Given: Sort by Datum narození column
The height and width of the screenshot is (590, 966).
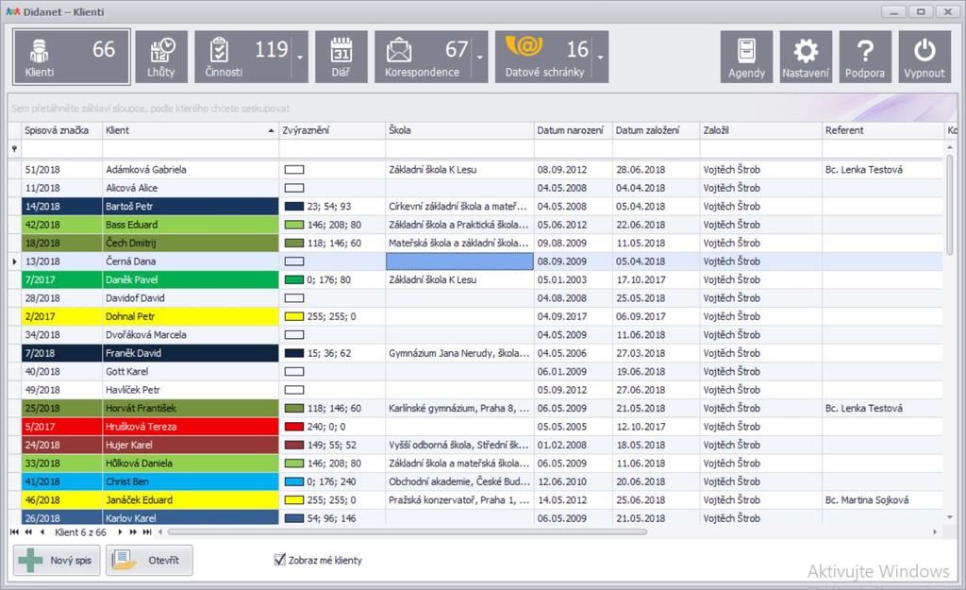Looking at the screenshot, I should [573, 130].
